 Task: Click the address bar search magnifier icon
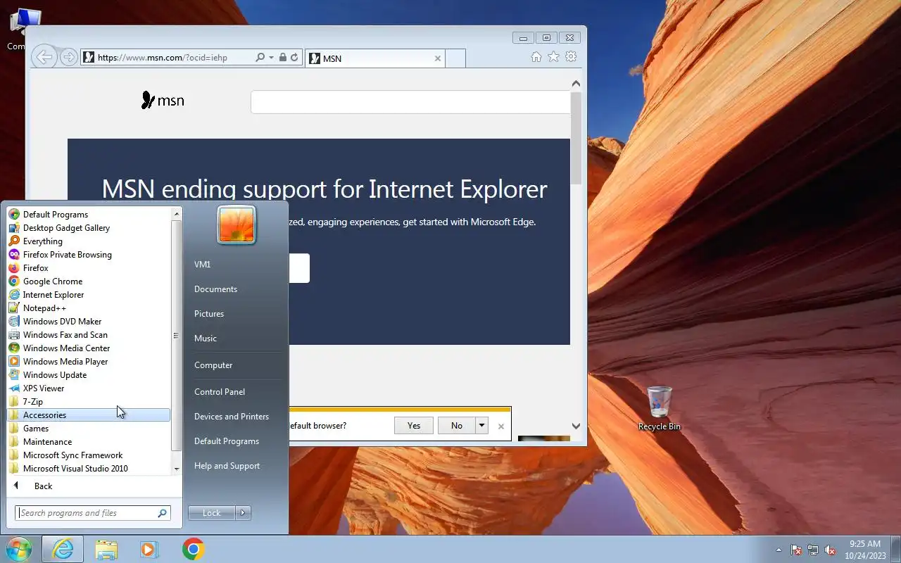click(x=260, y=58)
